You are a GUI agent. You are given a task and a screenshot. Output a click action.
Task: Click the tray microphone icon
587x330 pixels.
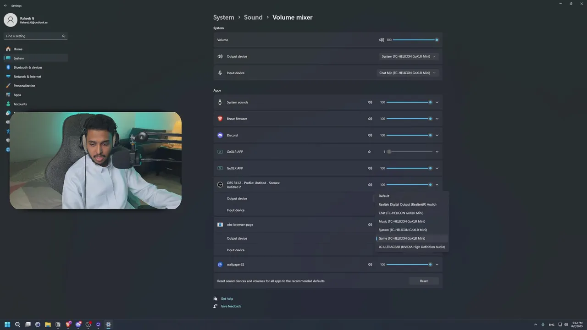tap(543, 324)
